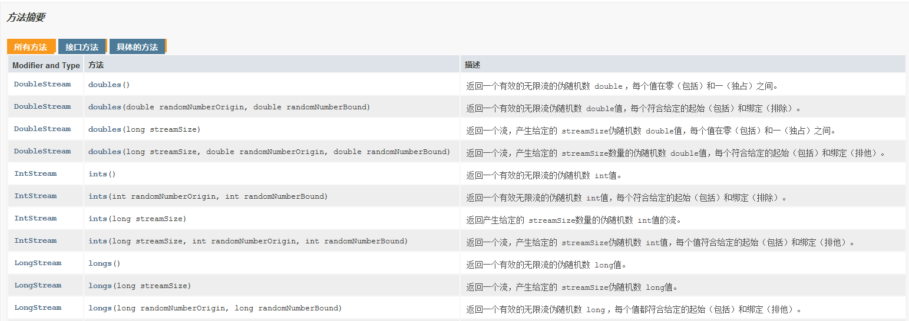Click IntStream type in ints(long streamSize) row
This screenshot has height=321, width=909.
35,218
